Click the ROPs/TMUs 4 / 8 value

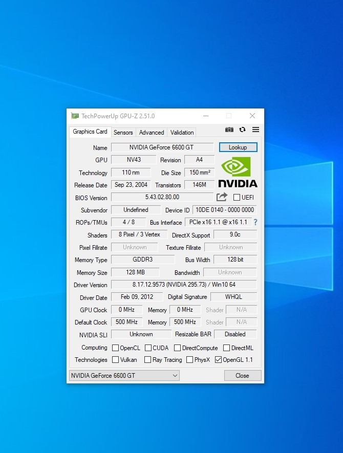pyautogui.click(x=128, y=222)
